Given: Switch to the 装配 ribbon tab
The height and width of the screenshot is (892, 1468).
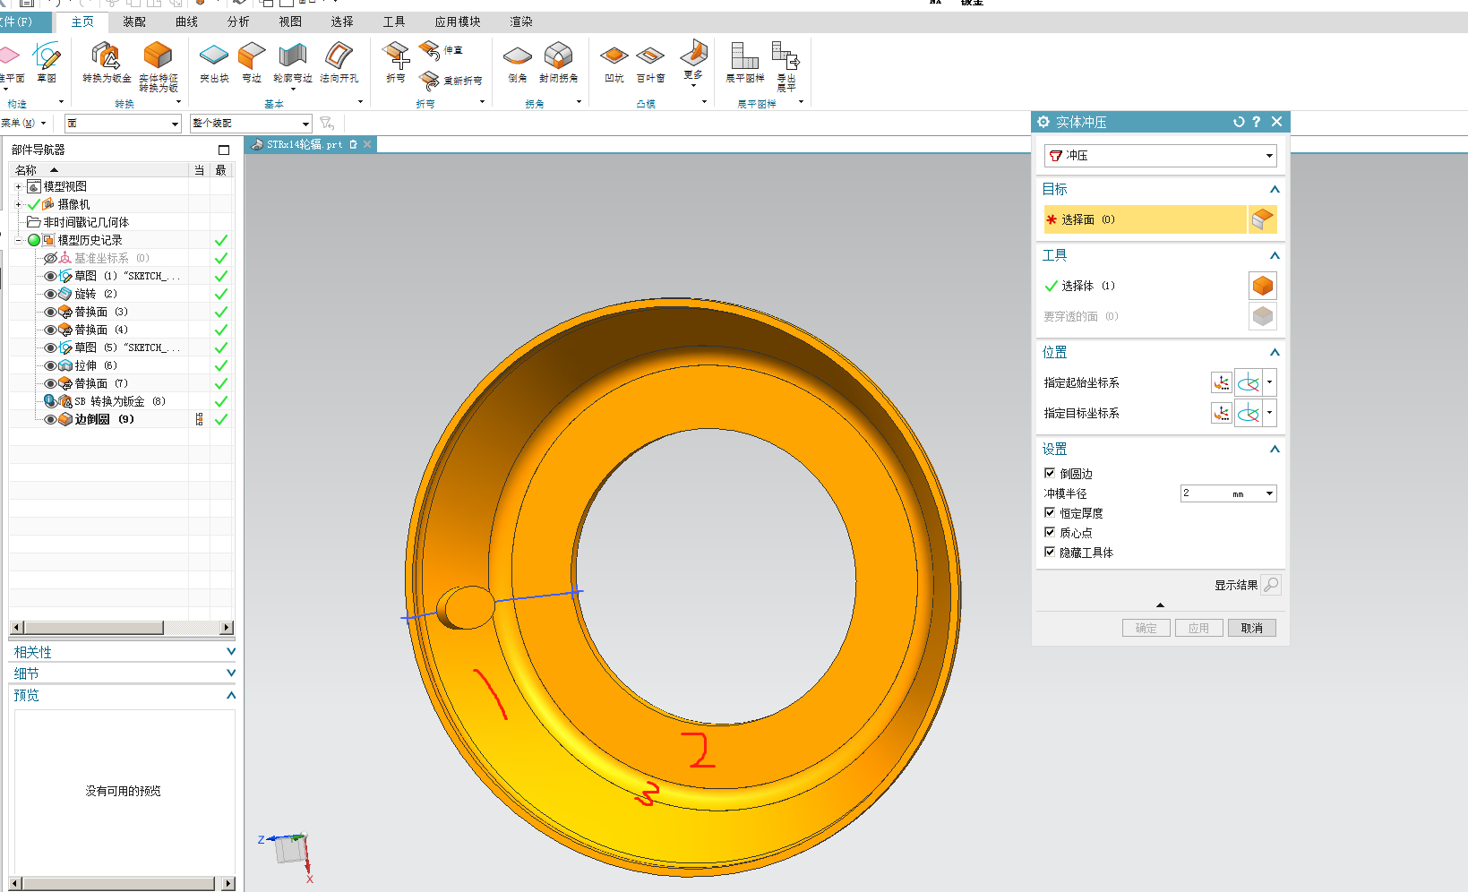Looking at the screenshot, I should coord(134,21).
